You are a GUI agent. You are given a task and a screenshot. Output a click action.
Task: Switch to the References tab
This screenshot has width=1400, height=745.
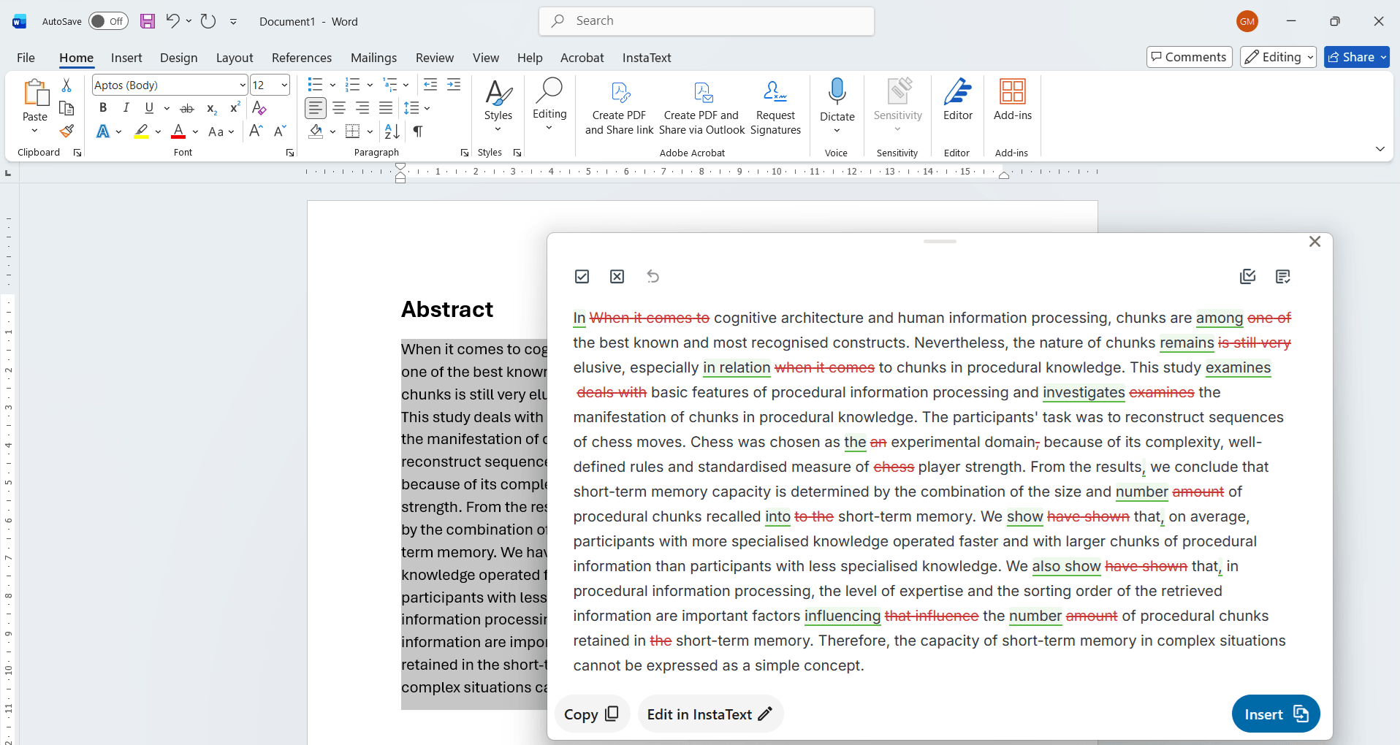(x=302, y=58)
